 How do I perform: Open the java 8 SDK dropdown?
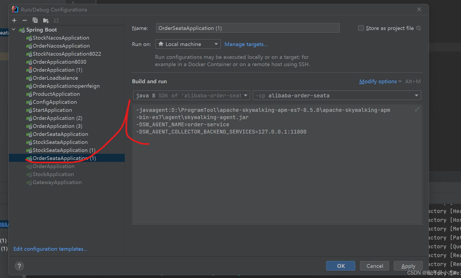pos(192,96)
